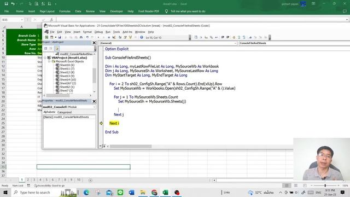Select Sheet10 (6) in the project tree
The image size is (350, 197).
[67, 65]
